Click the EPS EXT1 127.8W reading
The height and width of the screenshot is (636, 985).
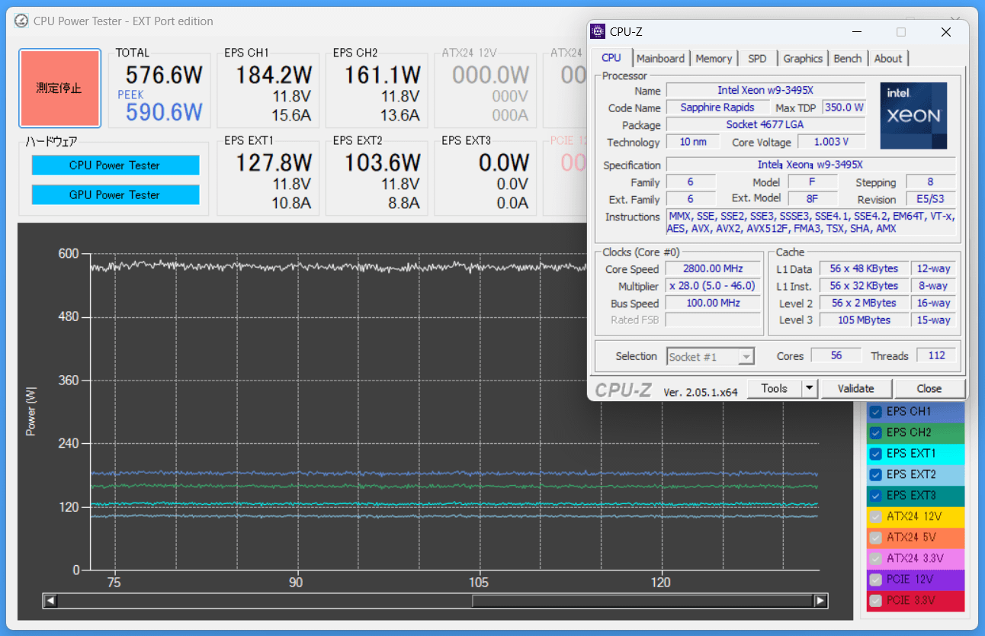(x=273, y=162)
